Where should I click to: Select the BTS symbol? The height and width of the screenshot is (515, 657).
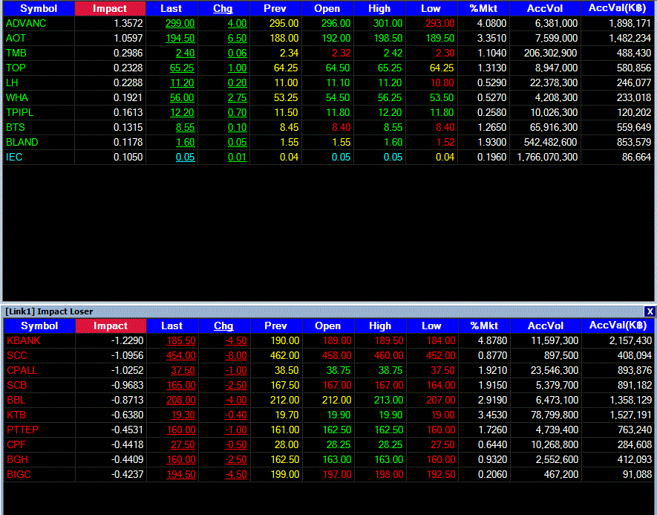pyautogui.click(x=15, y=128)
